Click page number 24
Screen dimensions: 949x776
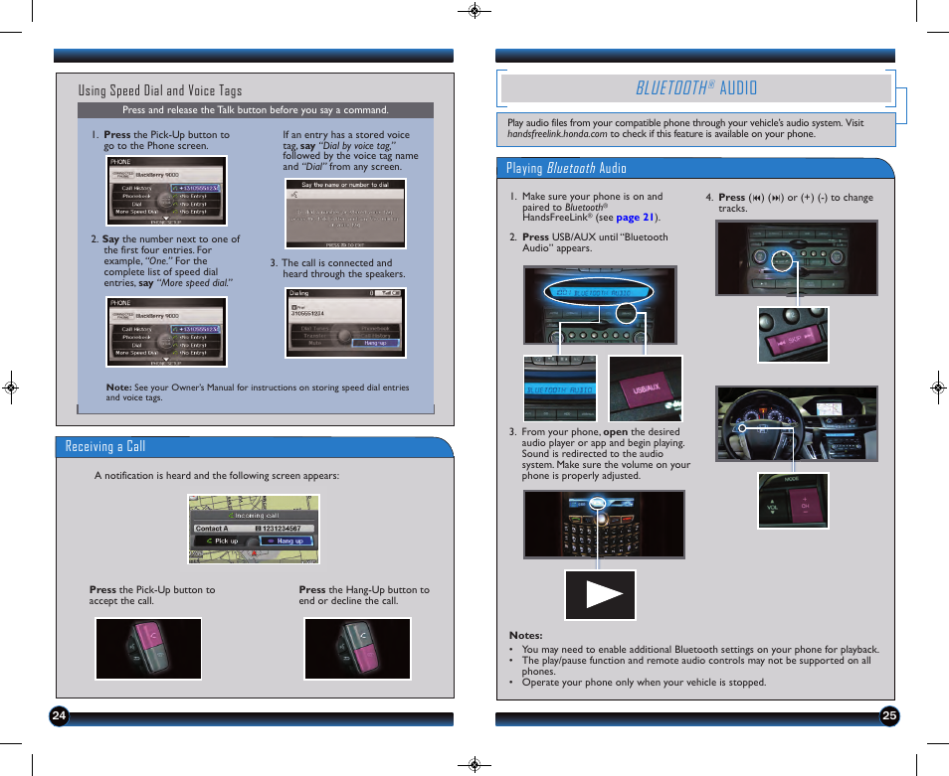coord(59,716)
